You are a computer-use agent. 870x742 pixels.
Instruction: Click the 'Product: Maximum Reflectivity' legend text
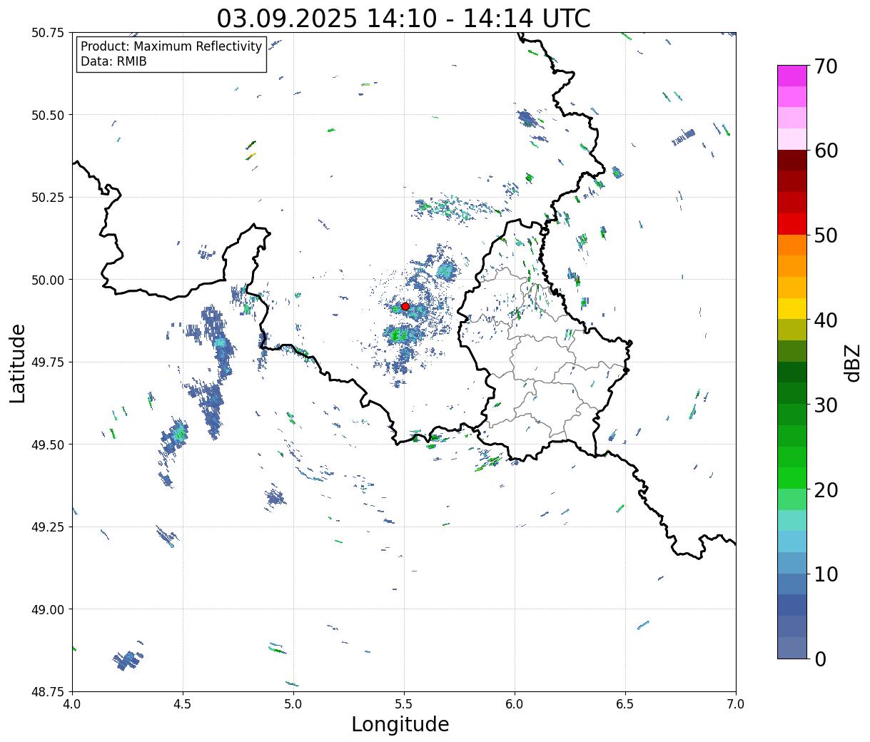[171, 46]
